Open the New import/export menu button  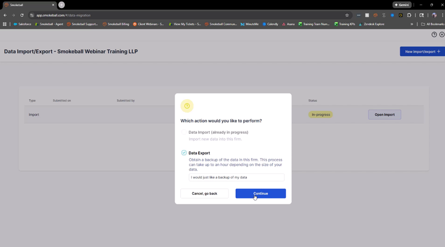tap(422, 52)
